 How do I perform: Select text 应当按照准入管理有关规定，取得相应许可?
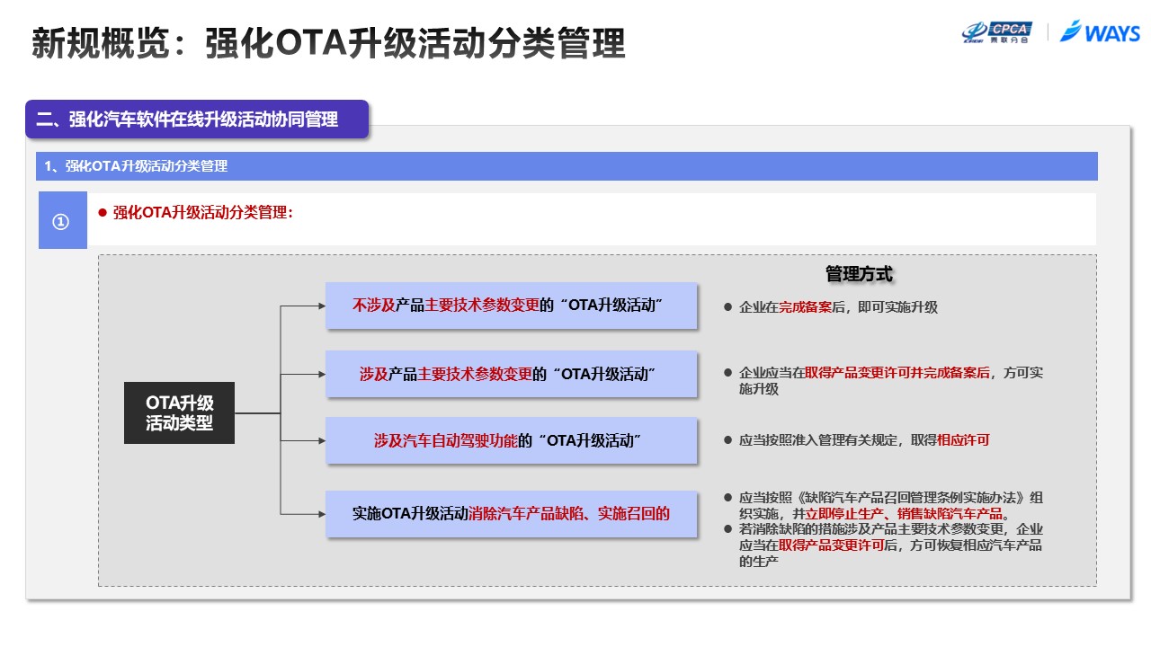[x=864, y=440]
